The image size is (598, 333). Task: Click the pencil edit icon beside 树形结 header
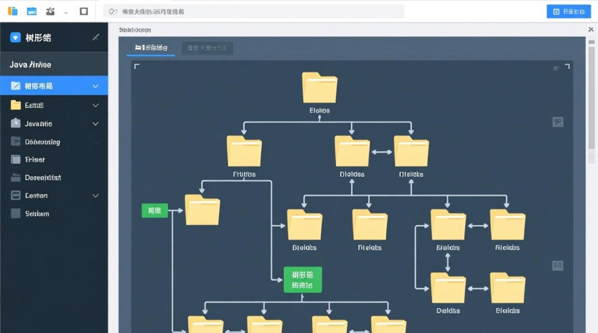tap(95, 38)
